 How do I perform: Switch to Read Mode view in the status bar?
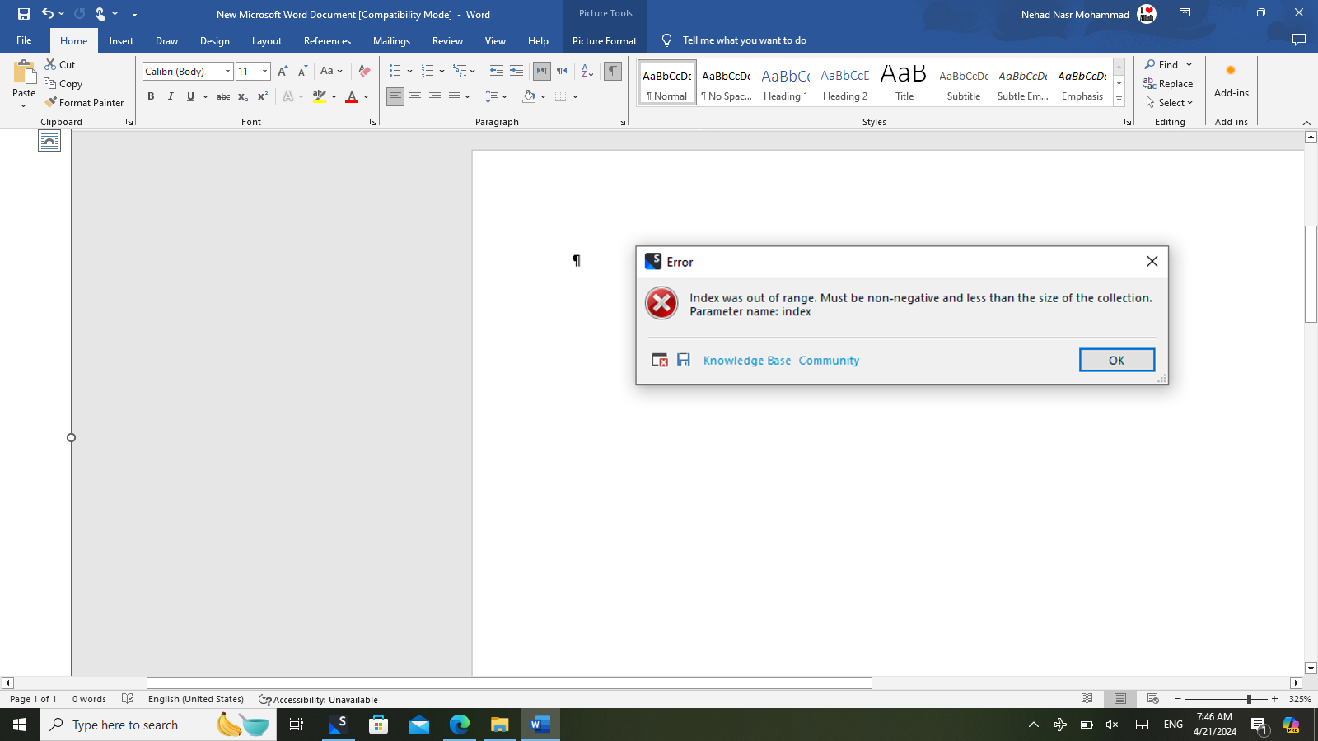point(1087,699)
